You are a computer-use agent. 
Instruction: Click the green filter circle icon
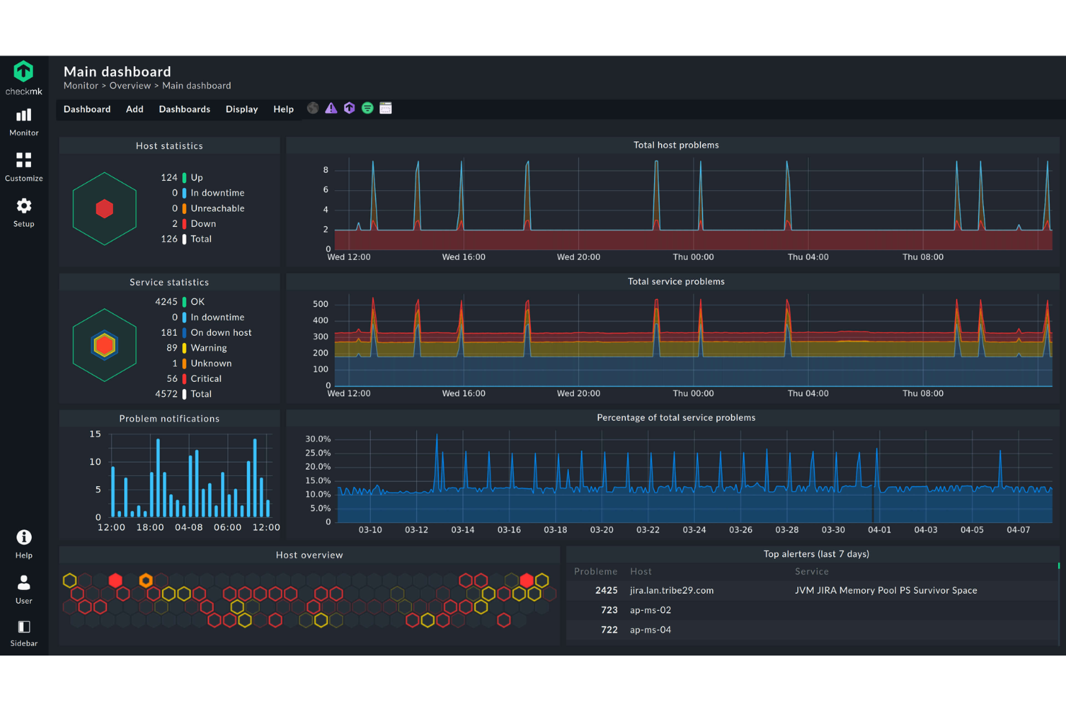[x=367, y=108]
